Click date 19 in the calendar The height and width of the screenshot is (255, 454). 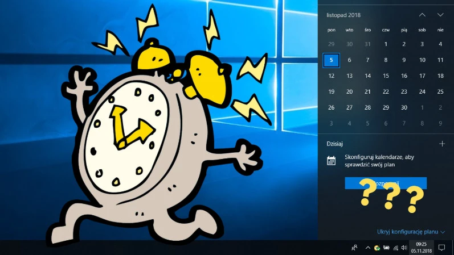(x=331, y=92)
